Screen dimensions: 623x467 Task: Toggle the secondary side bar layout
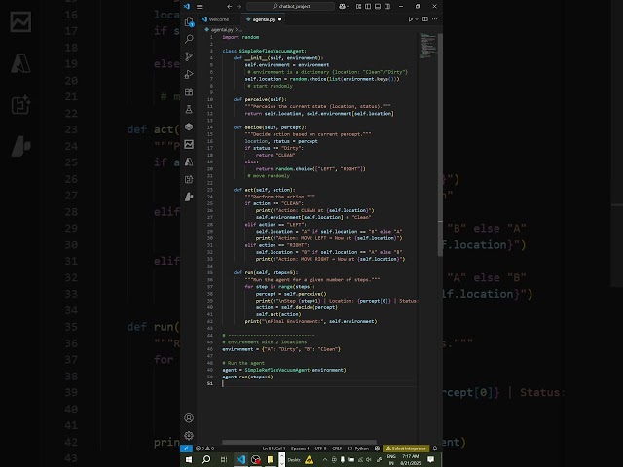pyautogui.click(x=387, y=7)
